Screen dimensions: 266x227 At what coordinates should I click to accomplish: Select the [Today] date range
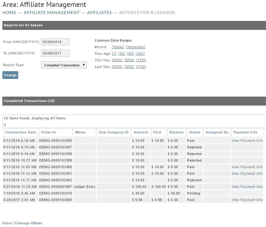pyautogui.click(x=118, y=47)
